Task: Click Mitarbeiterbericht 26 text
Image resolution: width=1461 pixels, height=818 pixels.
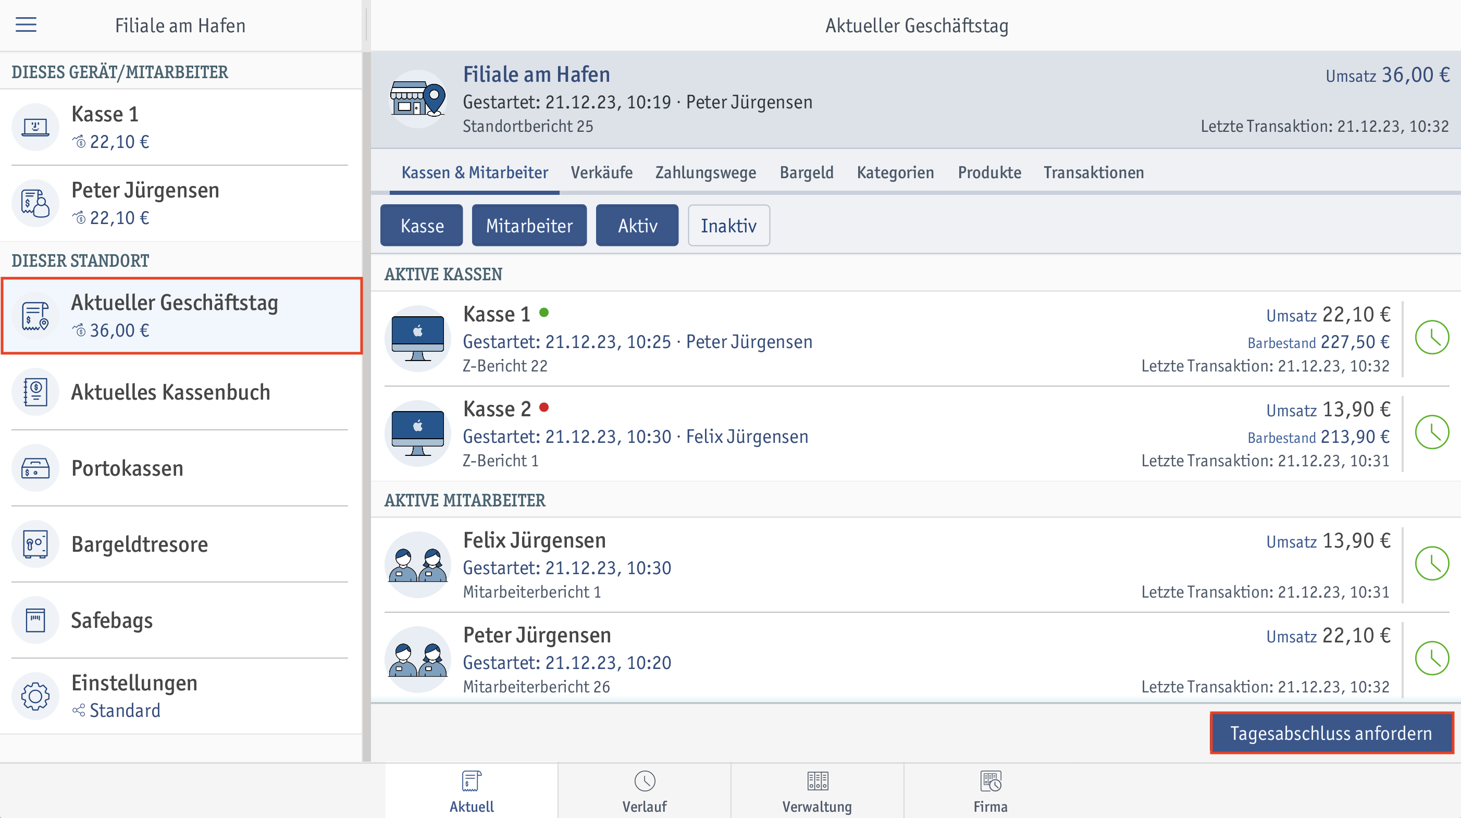Action: click(537, 686)
